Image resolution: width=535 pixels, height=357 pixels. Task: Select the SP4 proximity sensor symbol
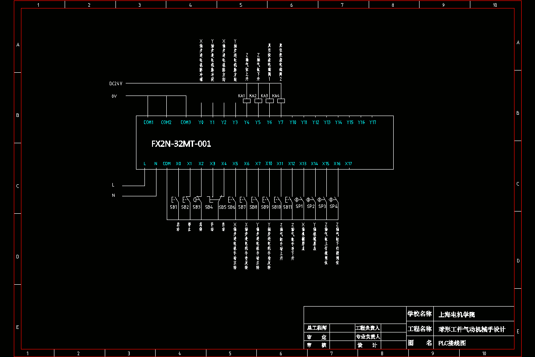pyautogui.click(x=333, y=200)
